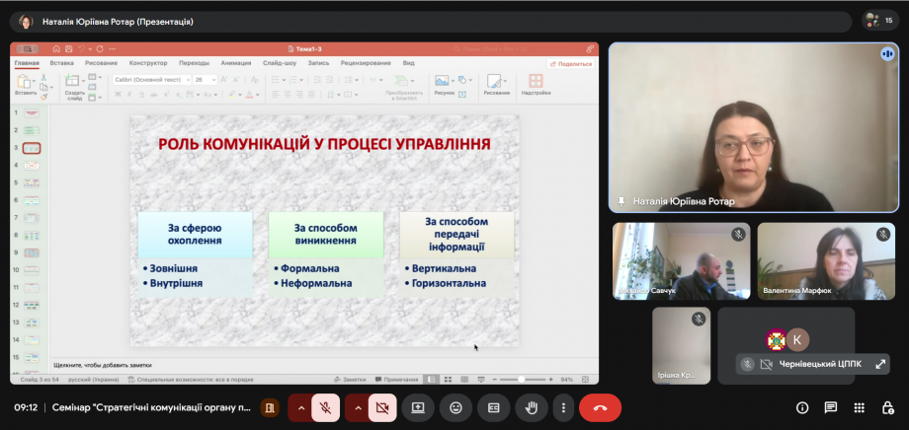Turn on the camera
Viewport: 909px width, 430px height.
[x=382, y=407]
